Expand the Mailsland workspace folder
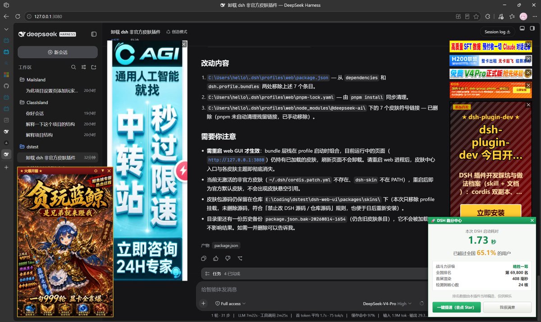Viewport: 541px width, 322px height. (58, 80)
